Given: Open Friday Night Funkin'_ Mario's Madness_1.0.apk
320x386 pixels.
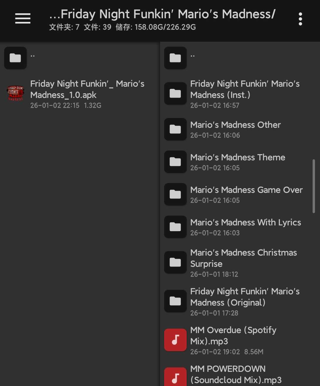Looking at the screenshot, I should (87, 89).
